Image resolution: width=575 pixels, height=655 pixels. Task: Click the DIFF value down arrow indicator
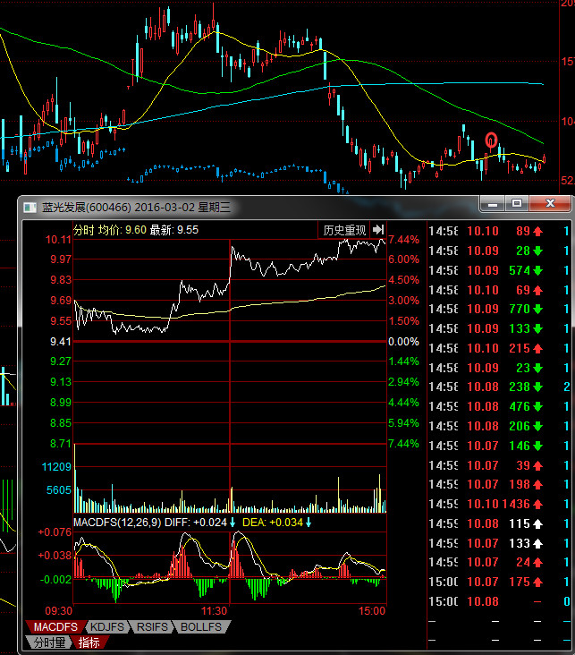coord(233,523)
